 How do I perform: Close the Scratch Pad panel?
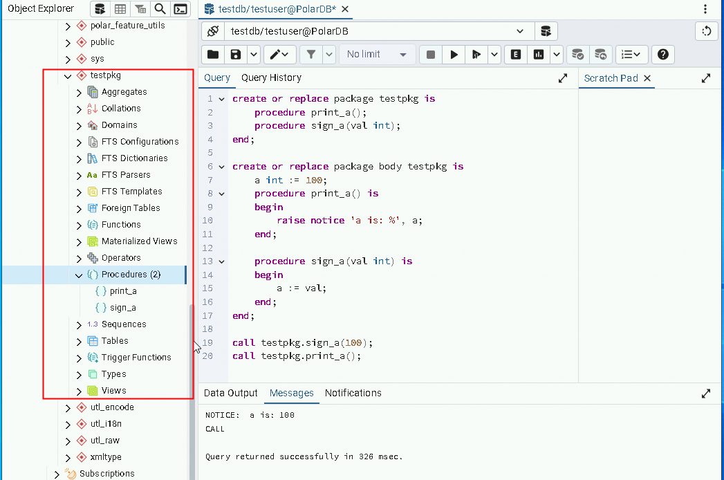pos(647,78)
